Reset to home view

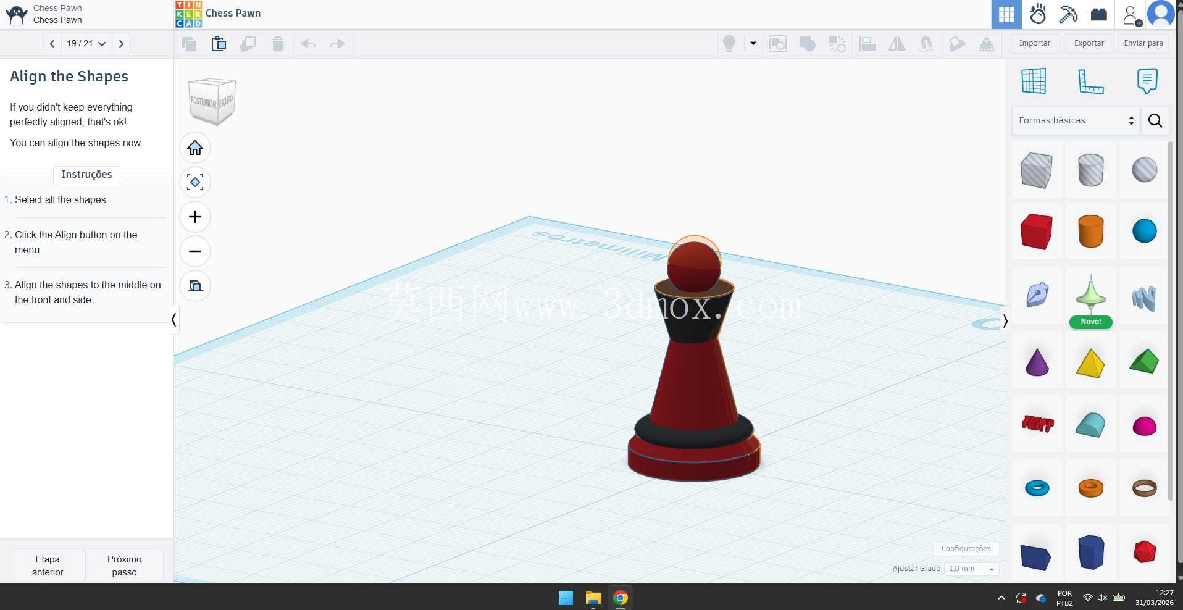pyautogui.click(x=195, y=148)
